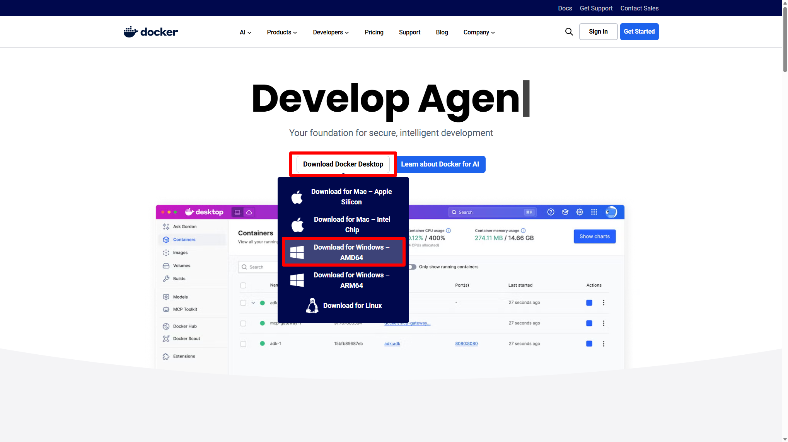This screenshot has width=788, height=442.
Task: Choose Download for Windows – AMD64
Action: [343, 252]
